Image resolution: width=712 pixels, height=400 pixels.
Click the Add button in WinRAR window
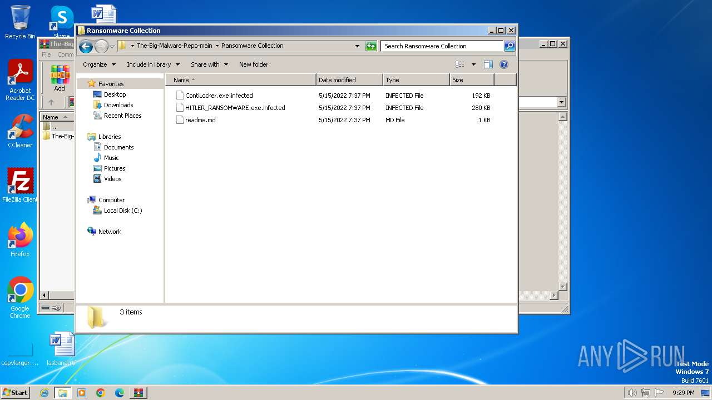(x=60, y=78)
